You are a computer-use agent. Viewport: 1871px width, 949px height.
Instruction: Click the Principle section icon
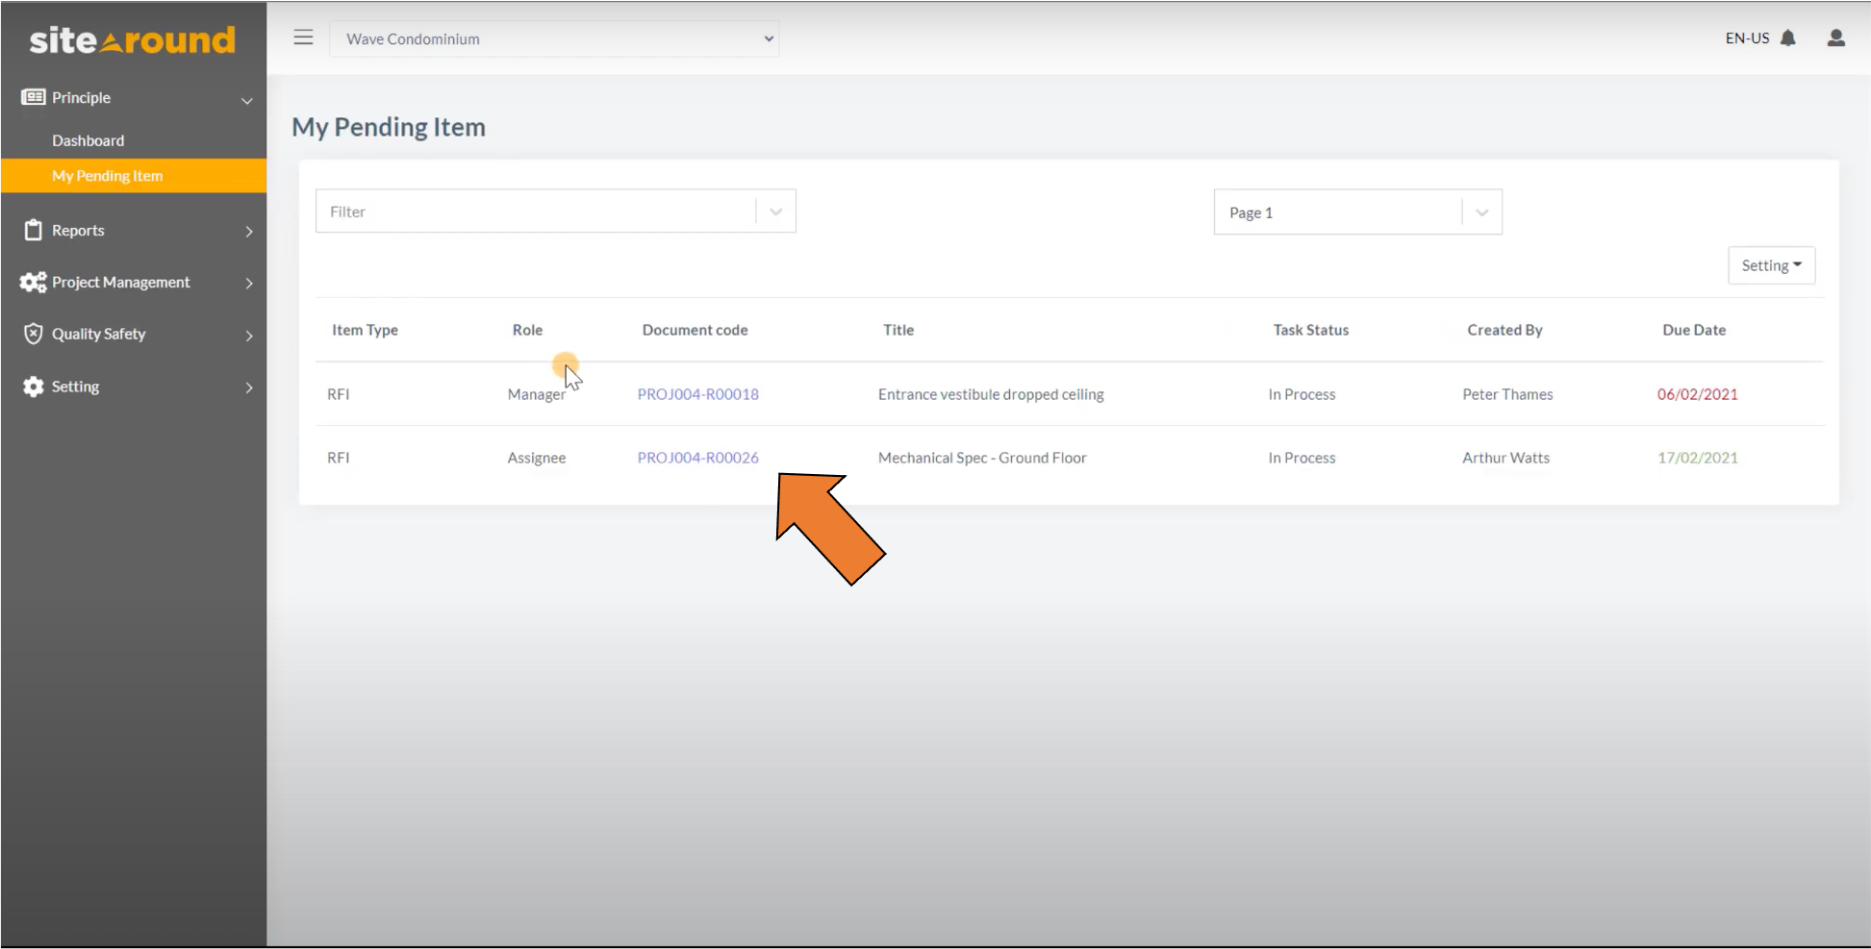(x=34, y=97)
